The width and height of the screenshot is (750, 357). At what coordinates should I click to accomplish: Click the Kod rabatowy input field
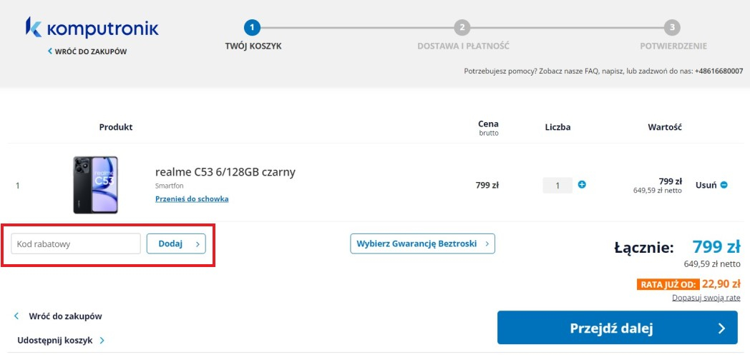point(76,243)
